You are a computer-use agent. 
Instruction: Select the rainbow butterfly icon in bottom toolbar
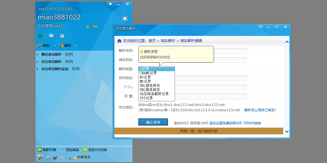(x=40, y=157)
